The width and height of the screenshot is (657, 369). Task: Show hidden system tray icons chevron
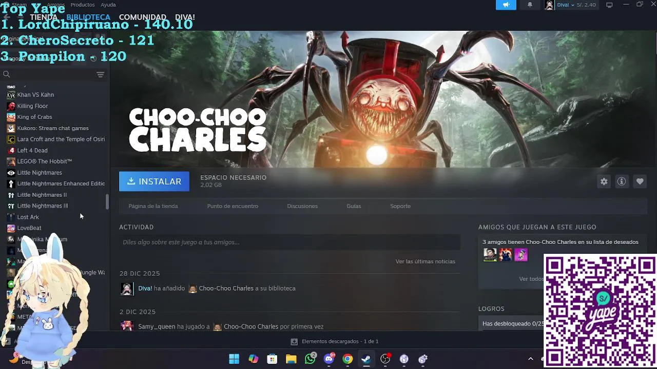[530, 359]
